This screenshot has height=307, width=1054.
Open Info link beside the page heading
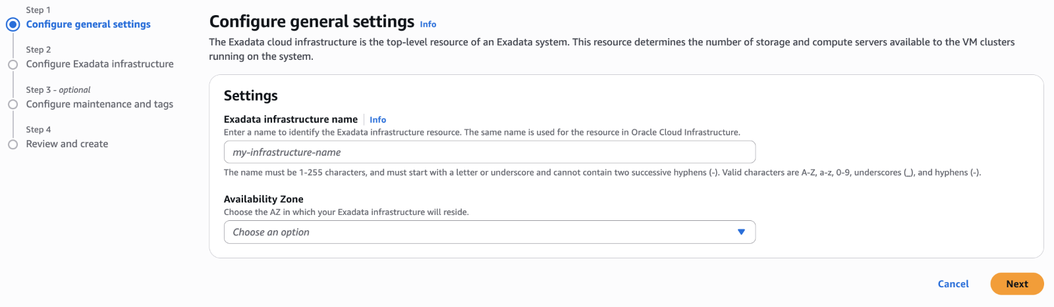(428, 24)
